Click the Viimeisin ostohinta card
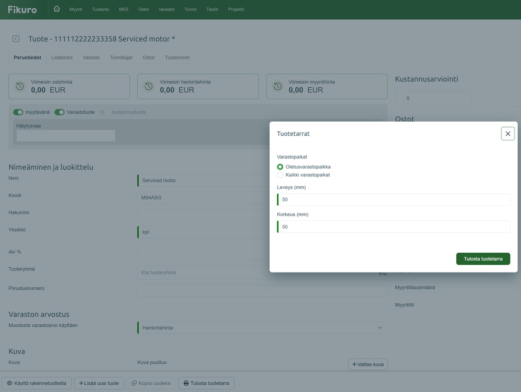 pyautogui.click(x=69, y=87)
